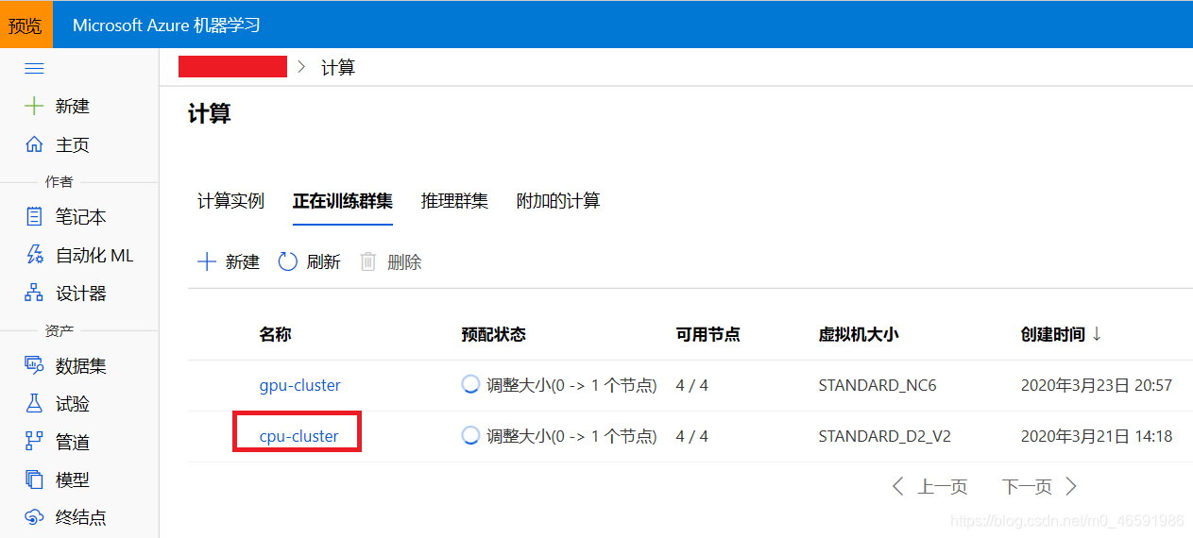Sort by the 创建时间 column header
This screenshot has width=1193, height=538.
click(x=1053, y=334)
